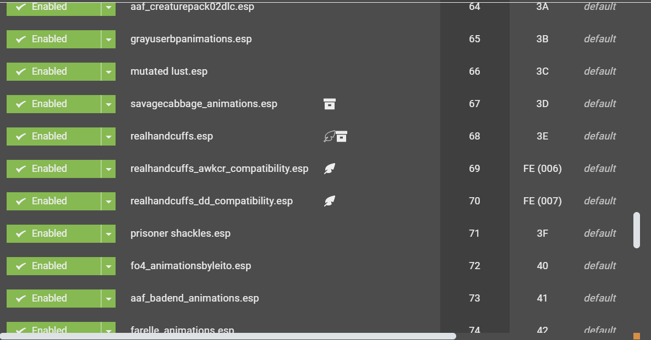Click archive icon for savagecabbage_animations.esp
Image resolution: width=651 pixels, height=340 pixels.
[329, 104]
